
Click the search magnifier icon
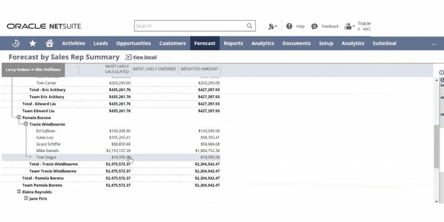coord(249,26)
